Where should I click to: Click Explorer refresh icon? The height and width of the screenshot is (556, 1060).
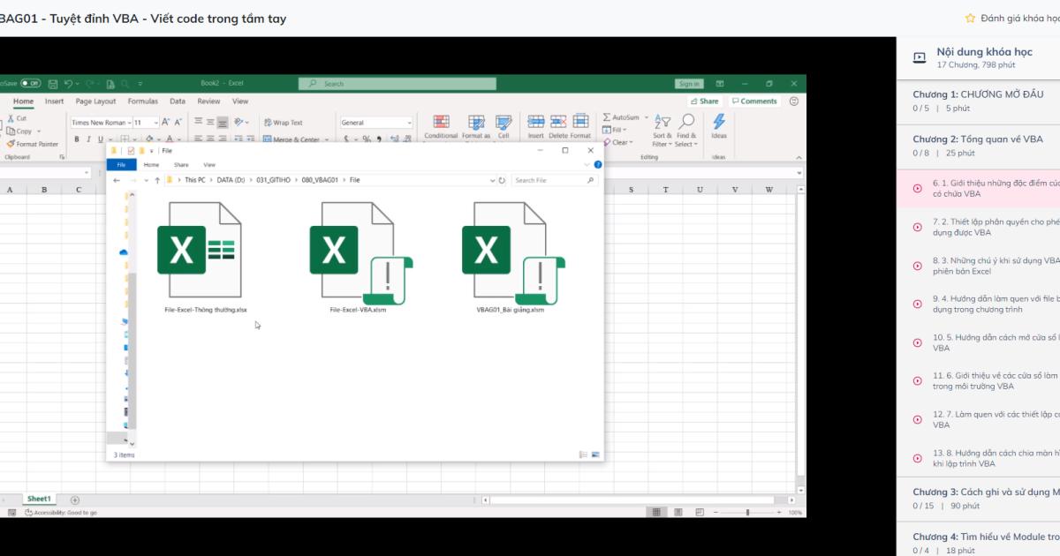(x=502, y=180)
